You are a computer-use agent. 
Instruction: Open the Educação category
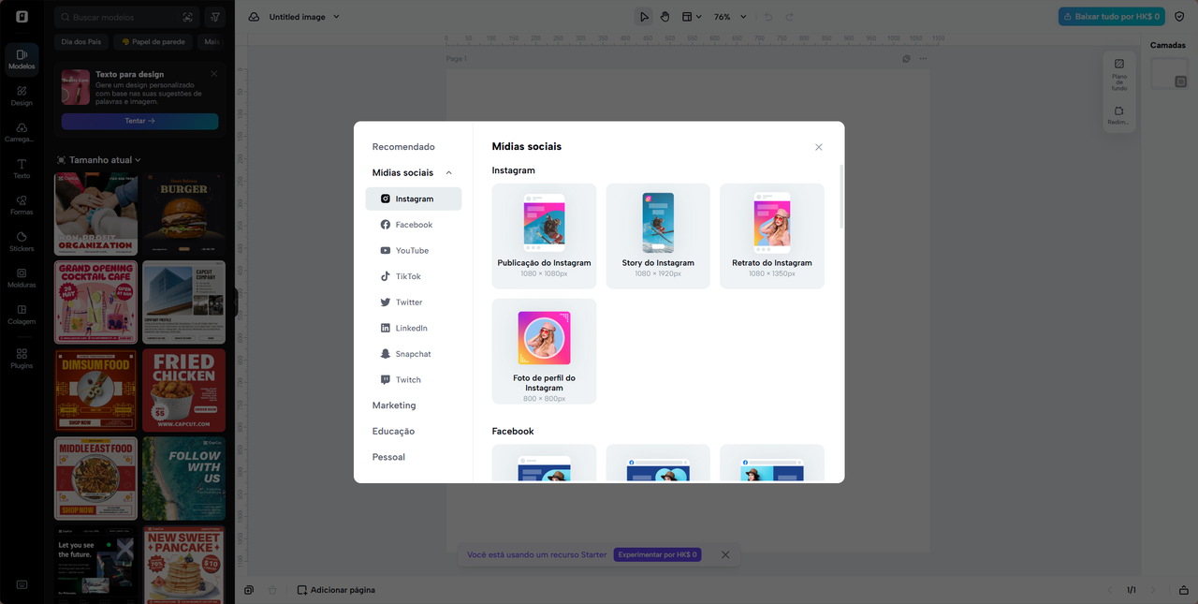[x=393, y=431]
